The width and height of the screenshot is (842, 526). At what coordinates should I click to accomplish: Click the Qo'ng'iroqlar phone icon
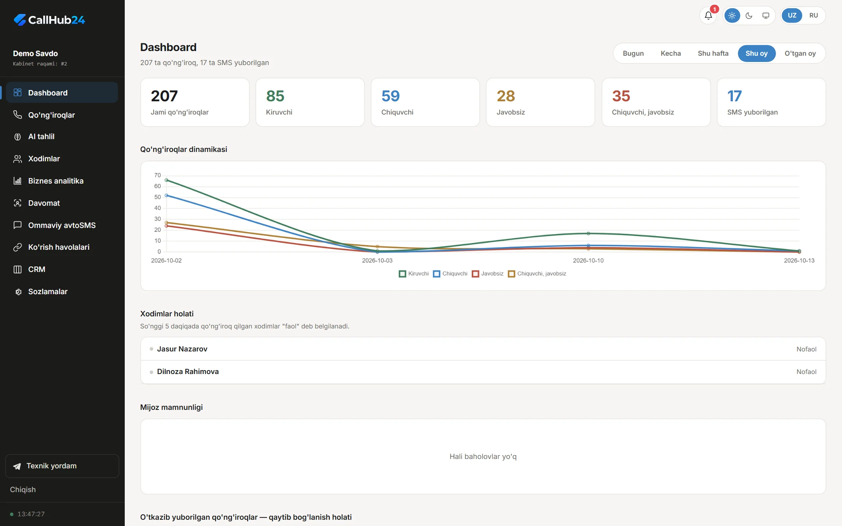tap(18, 115)
